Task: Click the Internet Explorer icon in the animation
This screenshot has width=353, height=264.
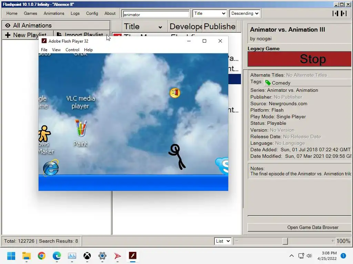Action: pos(51,168)
